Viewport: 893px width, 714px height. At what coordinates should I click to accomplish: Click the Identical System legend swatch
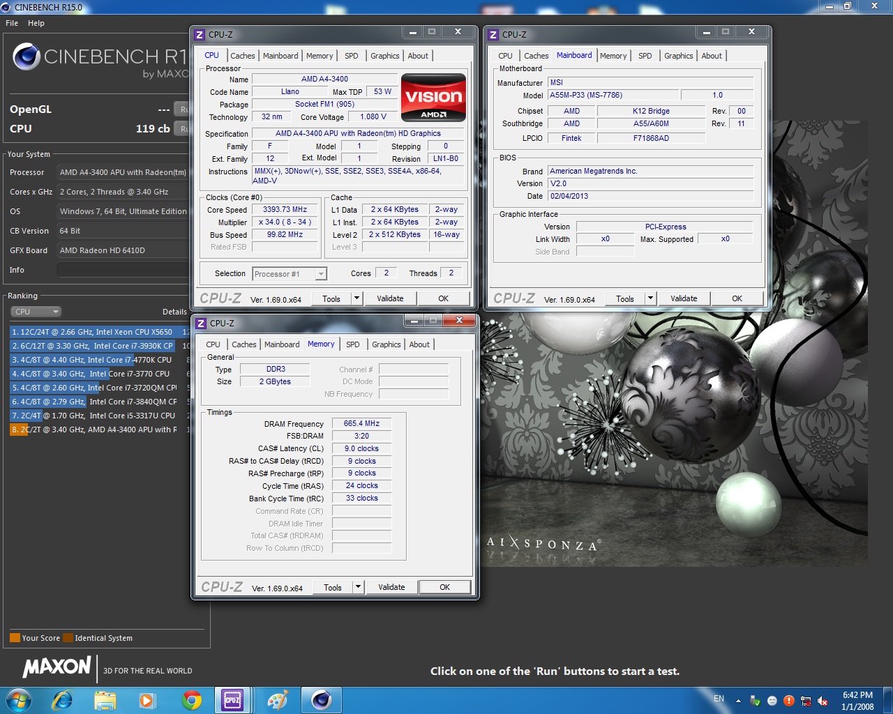coord(68,637)
